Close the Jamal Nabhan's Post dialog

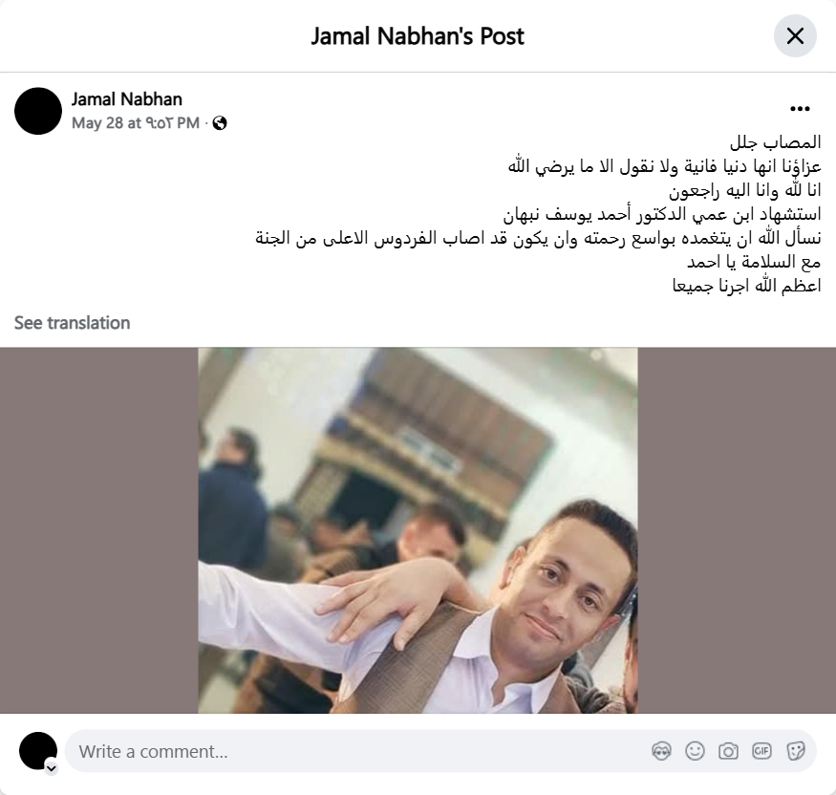(795, 36)
